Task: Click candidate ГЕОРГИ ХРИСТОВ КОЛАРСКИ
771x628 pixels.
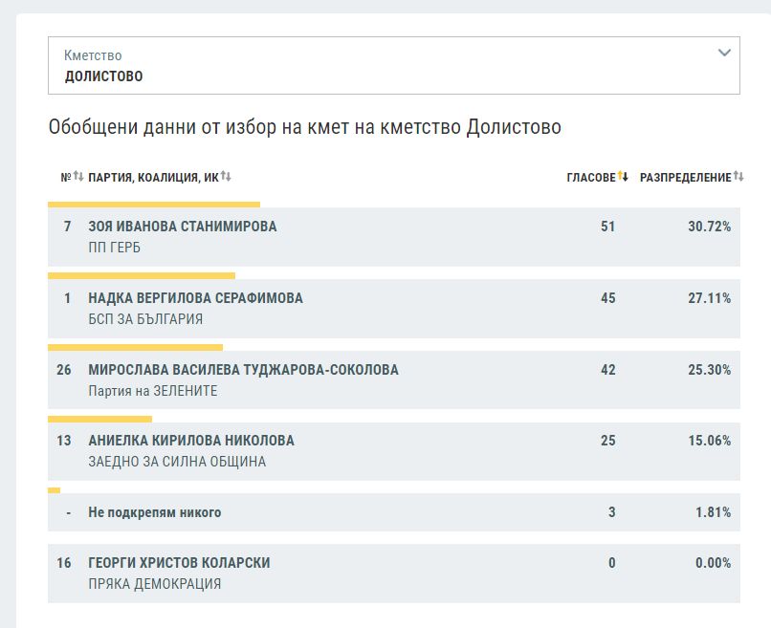Action: pos(179,563)
